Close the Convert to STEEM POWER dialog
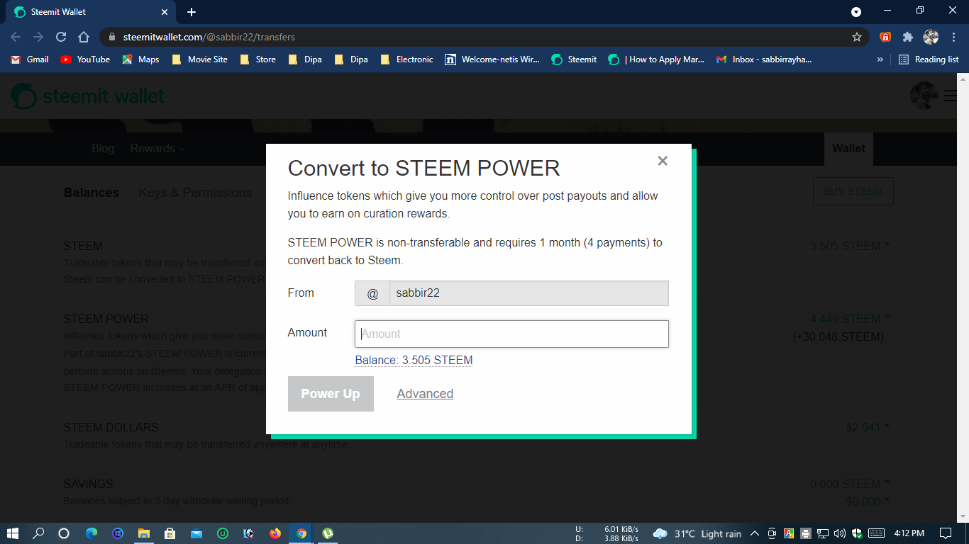 click(663, 161)
